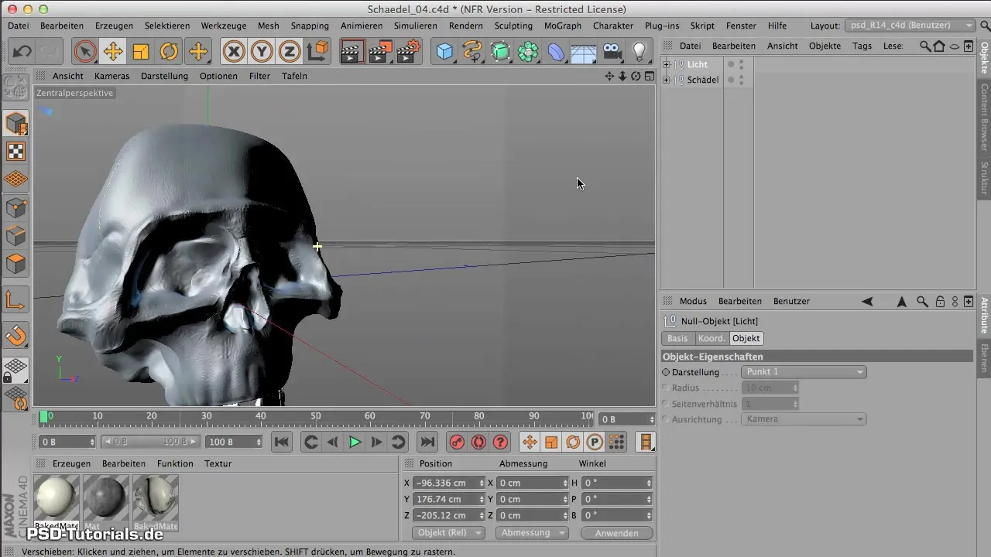
Task: Click the Undo arrow icon
Action: coord(22,52)
